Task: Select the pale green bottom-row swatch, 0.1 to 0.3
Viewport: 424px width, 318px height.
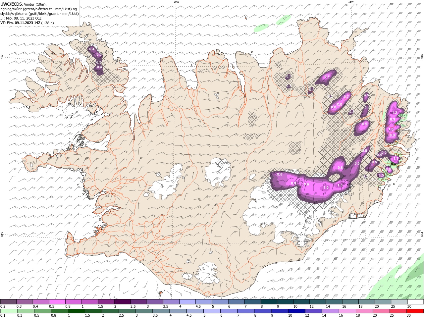Action: pyautogui.click(x=9, y=311)
